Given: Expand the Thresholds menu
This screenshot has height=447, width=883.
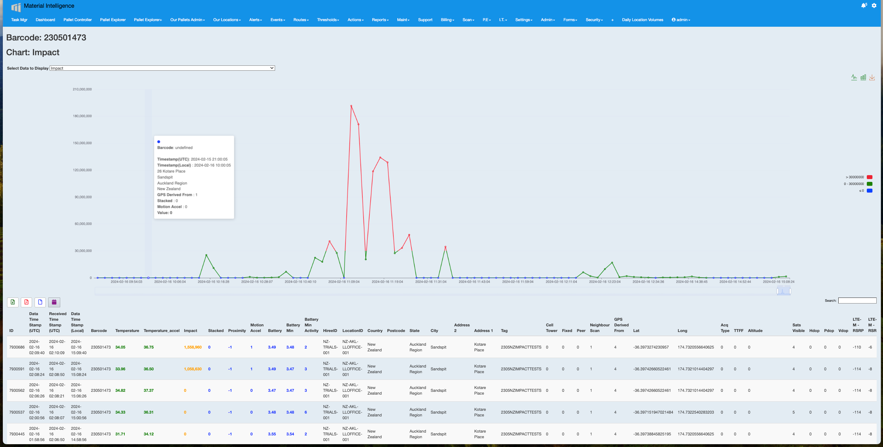Looking at the screenshot, I should [x=328, y=20].
